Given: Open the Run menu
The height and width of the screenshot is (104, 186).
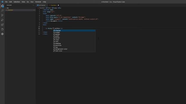Looking at the screenshot, I should pos(32,2).
